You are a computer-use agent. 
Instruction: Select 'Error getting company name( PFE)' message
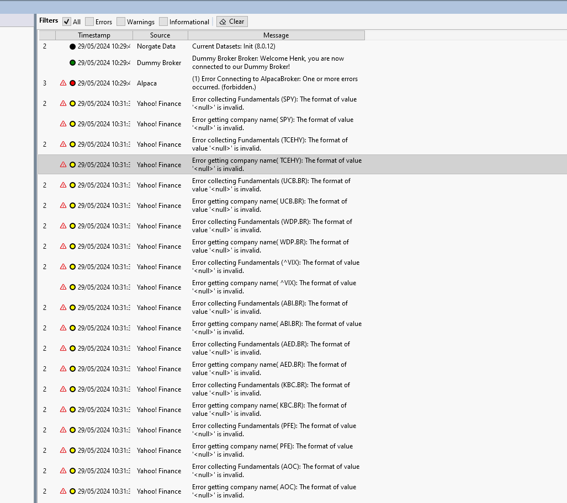272,451
